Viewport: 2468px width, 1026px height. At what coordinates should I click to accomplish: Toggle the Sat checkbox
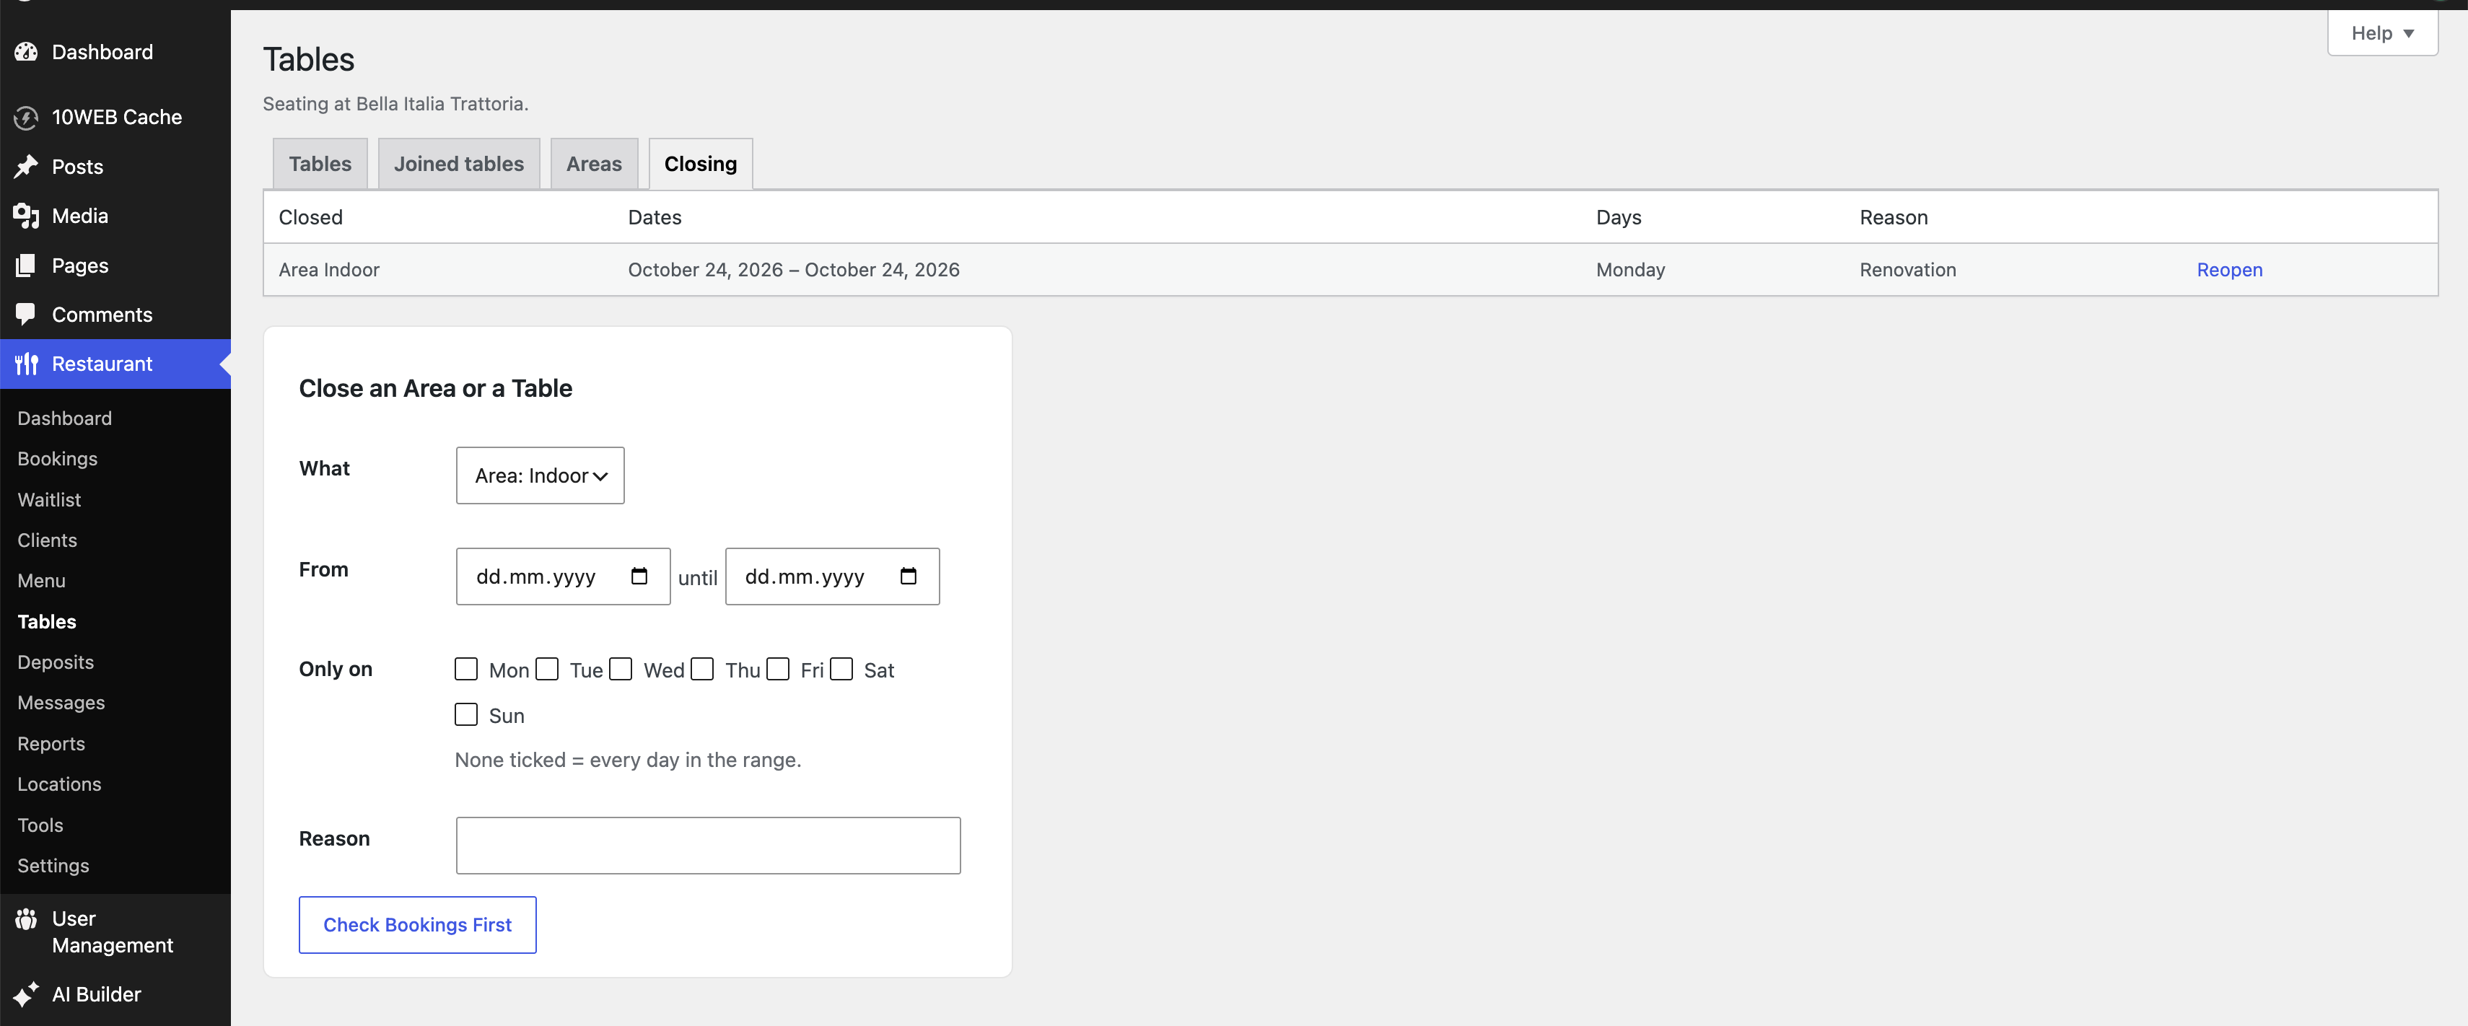(841, 669)
